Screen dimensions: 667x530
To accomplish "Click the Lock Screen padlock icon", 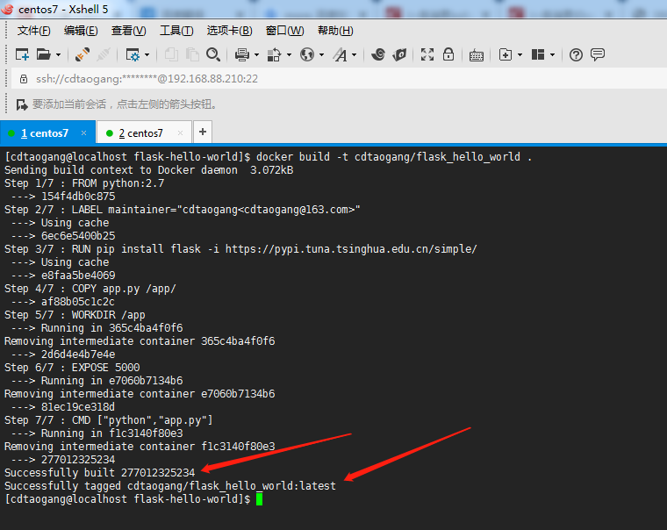I will click(448, 54).
